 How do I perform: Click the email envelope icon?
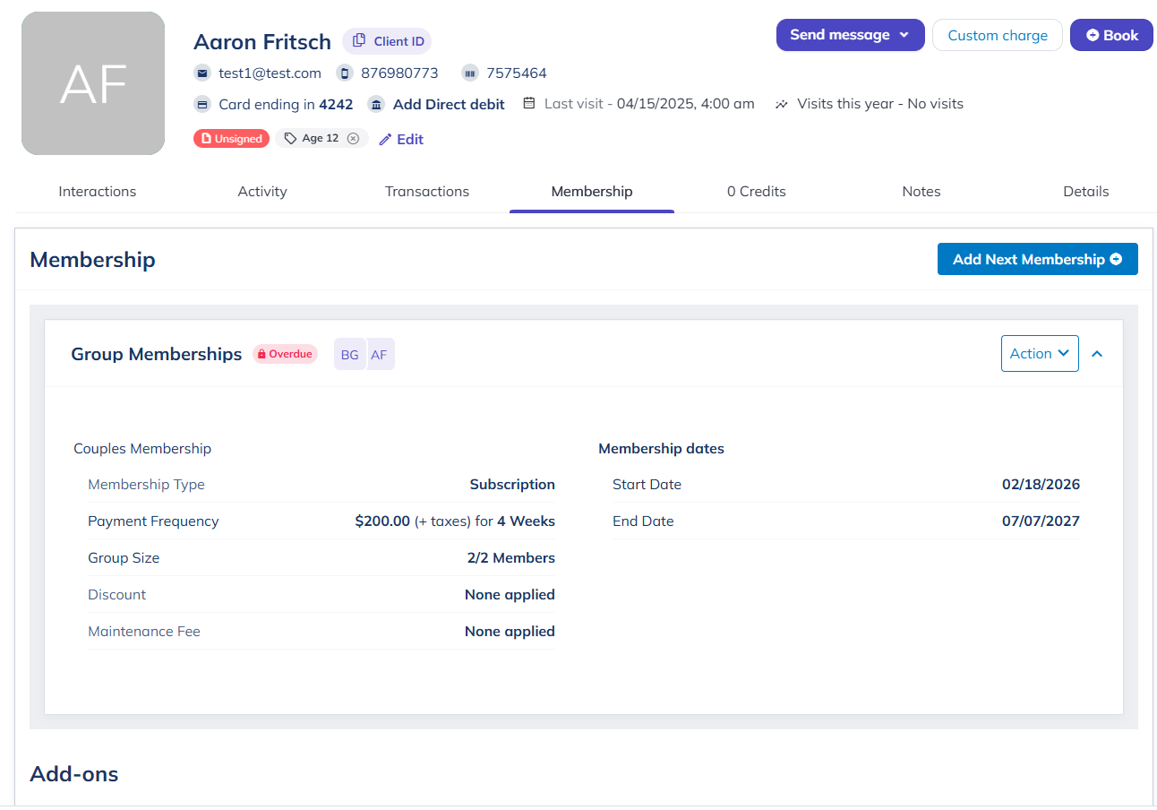coord(202,73)
